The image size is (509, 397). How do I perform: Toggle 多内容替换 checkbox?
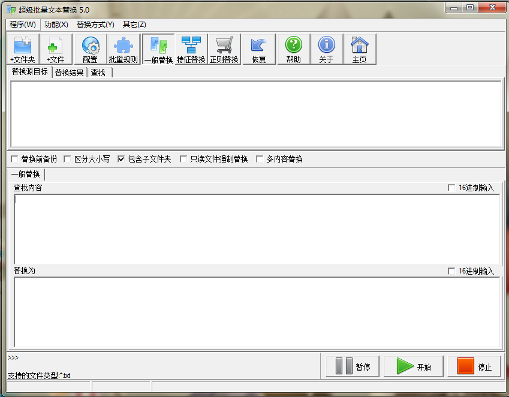click(260, 159)
